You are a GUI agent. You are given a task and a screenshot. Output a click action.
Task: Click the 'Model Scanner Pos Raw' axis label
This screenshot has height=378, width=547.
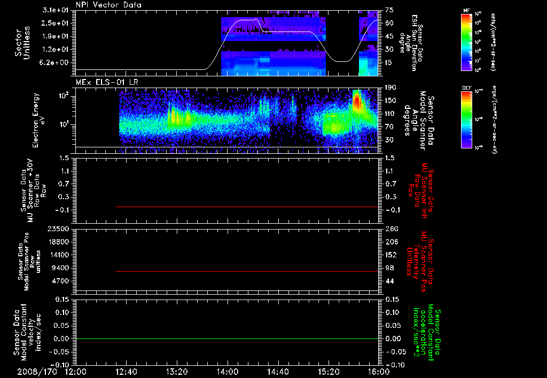(29, 262)
